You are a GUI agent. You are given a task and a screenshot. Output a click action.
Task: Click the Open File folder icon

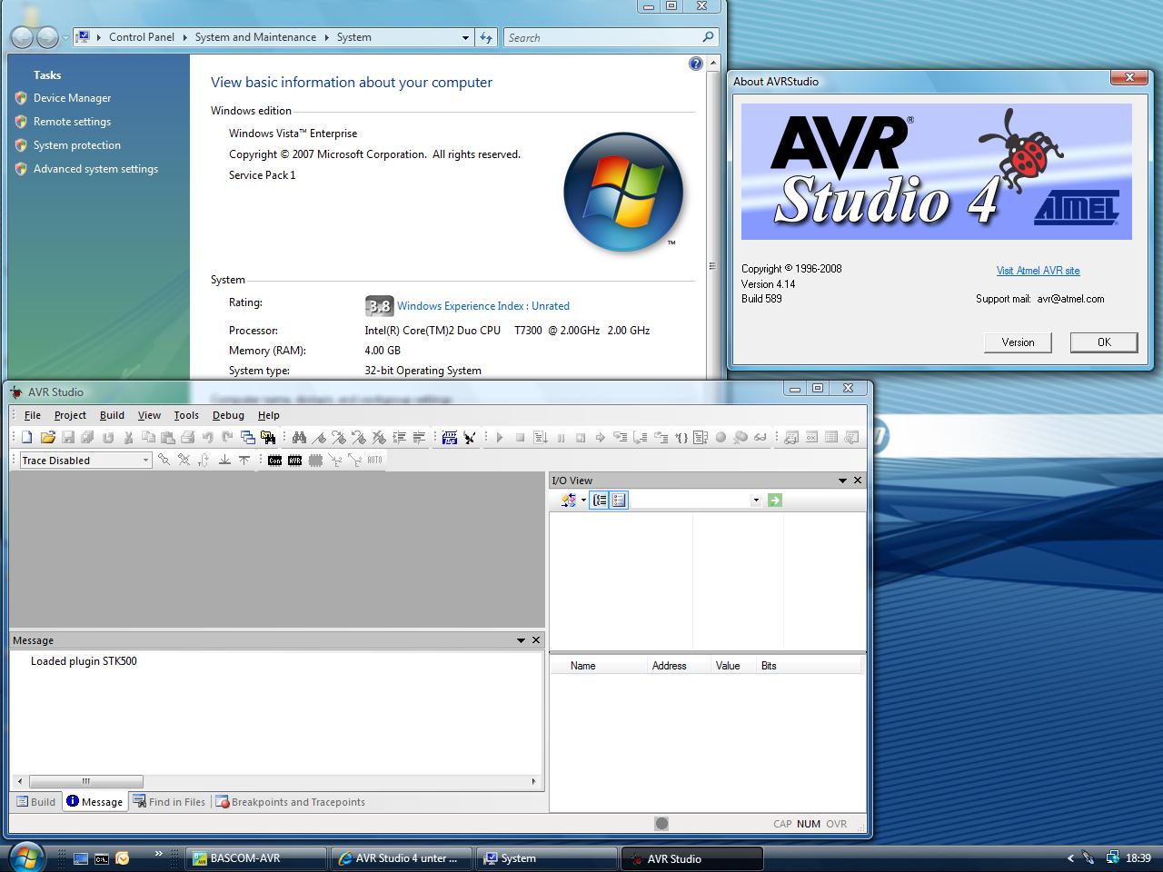[x=47, y=438]
